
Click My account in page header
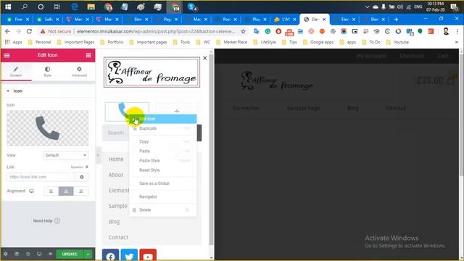[x=371, y=56]
